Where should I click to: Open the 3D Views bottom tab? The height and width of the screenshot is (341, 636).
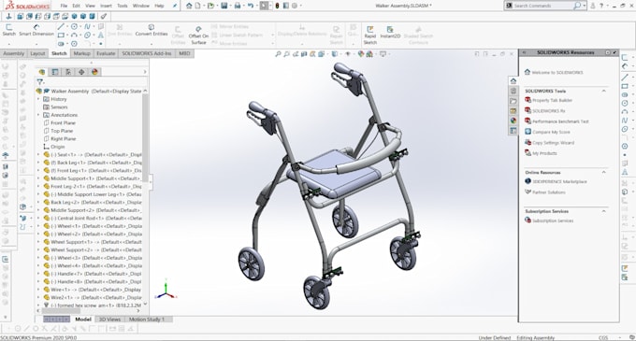[x=110, y=320]
